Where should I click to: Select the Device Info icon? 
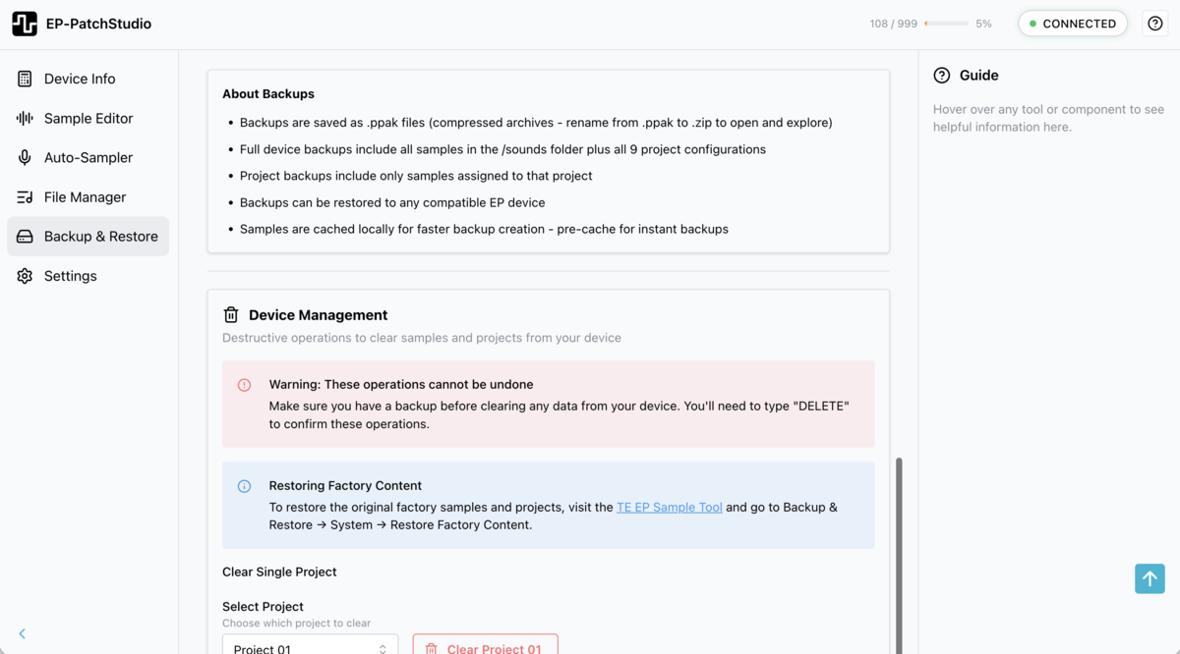point(24,79)
